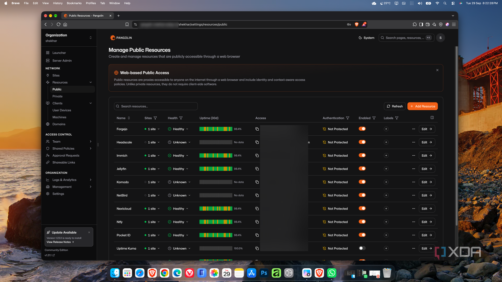The height and width of the screenshot is (282, 502).
Task: Edit the Forgejo resource
Action: pyautogui.click(x=427, y=129)
